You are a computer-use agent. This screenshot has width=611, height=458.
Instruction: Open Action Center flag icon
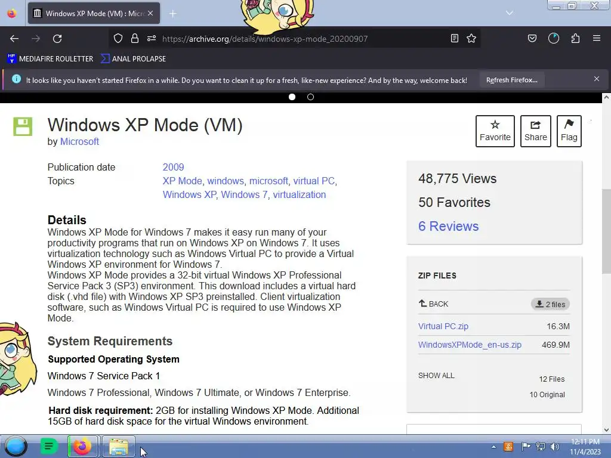(x=525, y=446)
